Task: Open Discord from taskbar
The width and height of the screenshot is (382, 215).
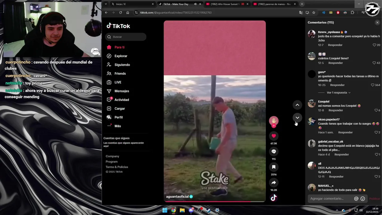Action: pos(191,210)
